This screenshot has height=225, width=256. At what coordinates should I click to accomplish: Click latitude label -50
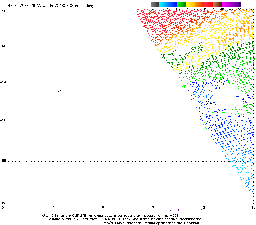coord(3,11)
